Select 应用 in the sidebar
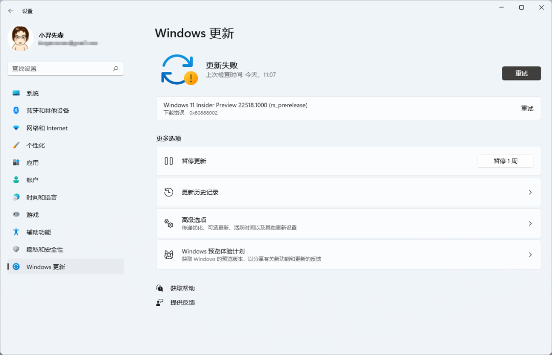This screenshot has height=355, width=552. [x=65, y=163]
